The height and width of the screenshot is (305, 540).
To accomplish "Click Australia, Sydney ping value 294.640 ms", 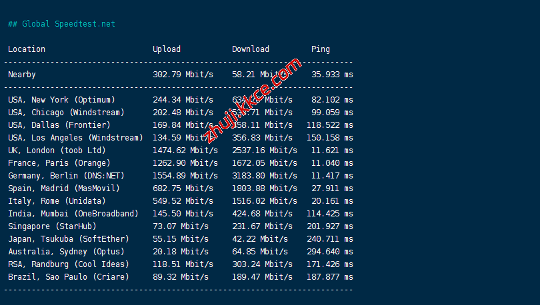I will click(330, 252).
